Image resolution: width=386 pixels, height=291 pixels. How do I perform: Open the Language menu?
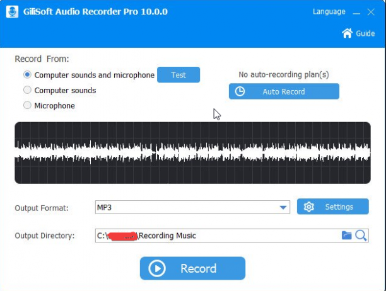(x=329, y=11)
